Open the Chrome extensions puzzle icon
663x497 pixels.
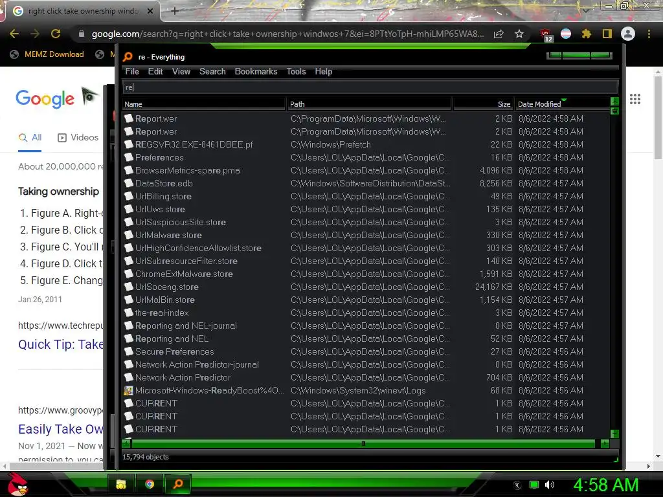(587, 34)
